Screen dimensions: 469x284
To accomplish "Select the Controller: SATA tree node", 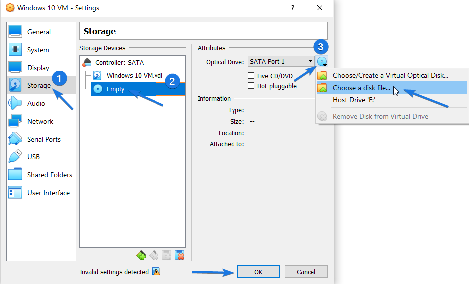I will [x=119, y=62].
